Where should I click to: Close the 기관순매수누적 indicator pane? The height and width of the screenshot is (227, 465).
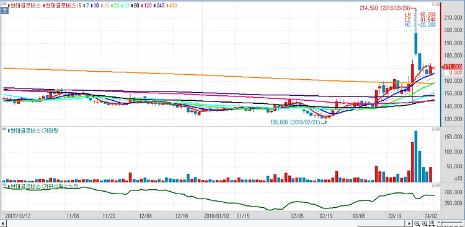(x=438, y=185)
